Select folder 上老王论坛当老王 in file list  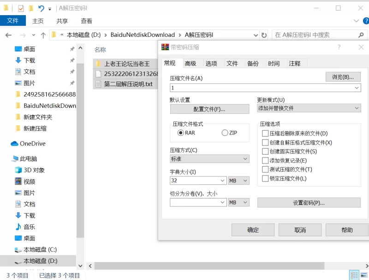127,64
